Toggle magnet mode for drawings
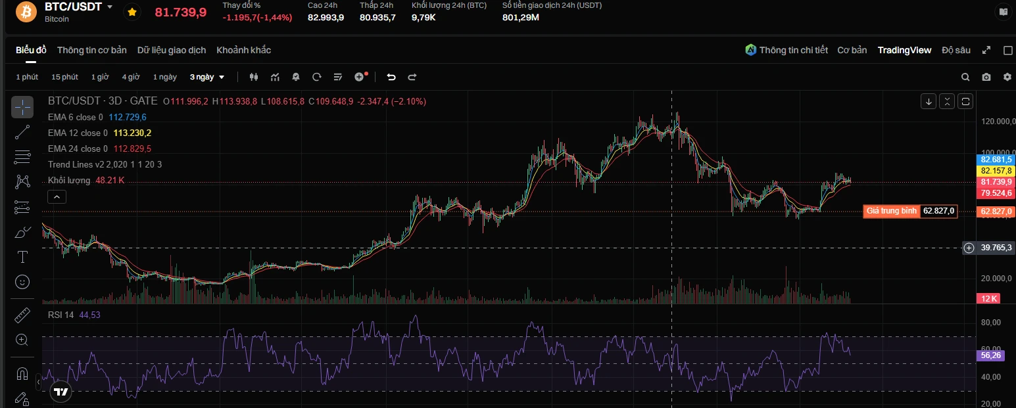This screenshot has width=1016, height=408. click(22, 374)
